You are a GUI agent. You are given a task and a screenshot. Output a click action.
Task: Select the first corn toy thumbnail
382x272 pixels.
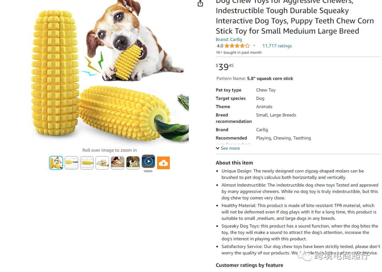(56, 163)
